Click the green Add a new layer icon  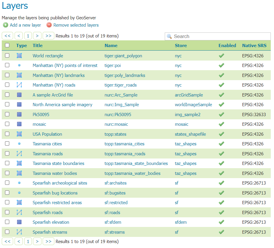click(5, 25)
